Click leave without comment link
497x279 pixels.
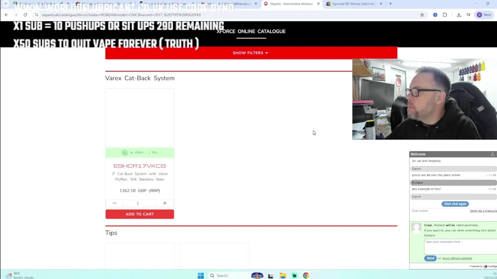coord(457,258)
